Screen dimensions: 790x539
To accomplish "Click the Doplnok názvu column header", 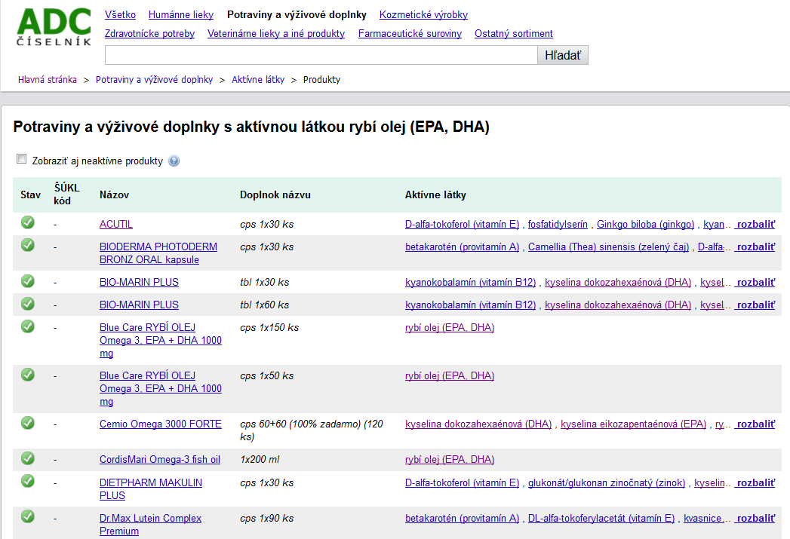I will (x=275, y=194).
